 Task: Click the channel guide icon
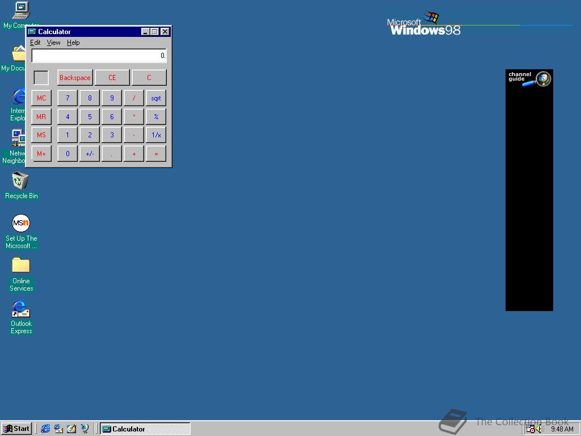(x=529, y=78)
